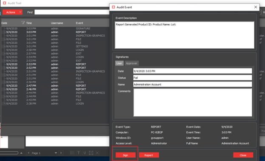Click the Sign button
Image resolution: width=265 pixels, height=161 pixels.
(125, 155)
